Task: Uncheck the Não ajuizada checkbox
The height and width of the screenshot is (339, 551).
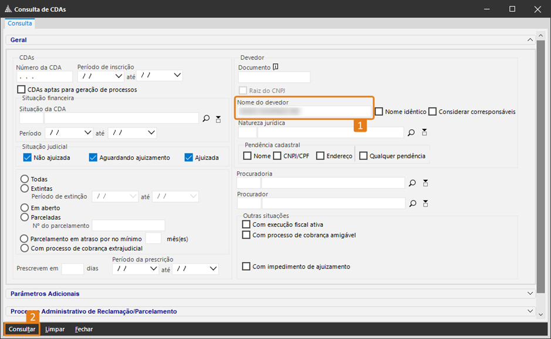Action: point(27,157)
